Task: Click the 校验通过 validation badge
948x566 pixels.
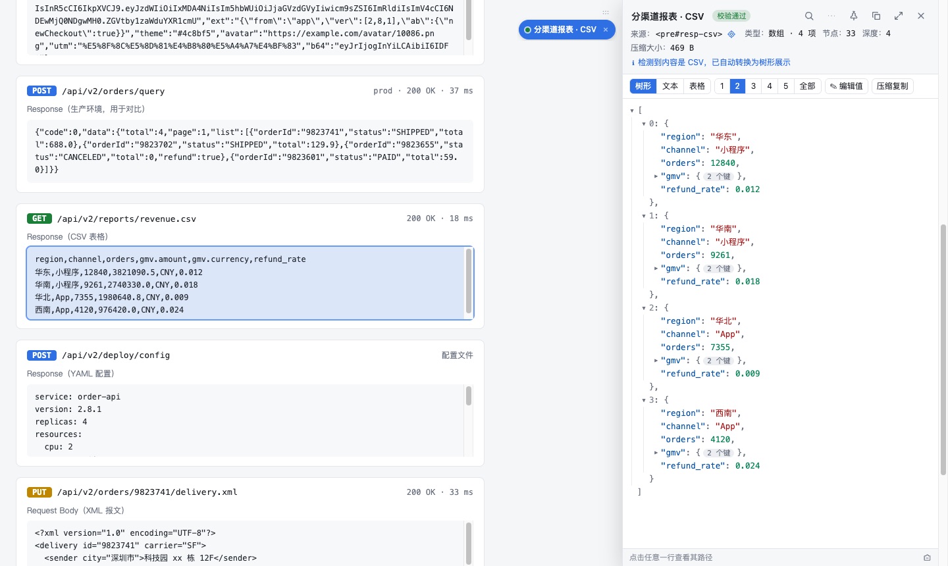Action: [732, 16]
